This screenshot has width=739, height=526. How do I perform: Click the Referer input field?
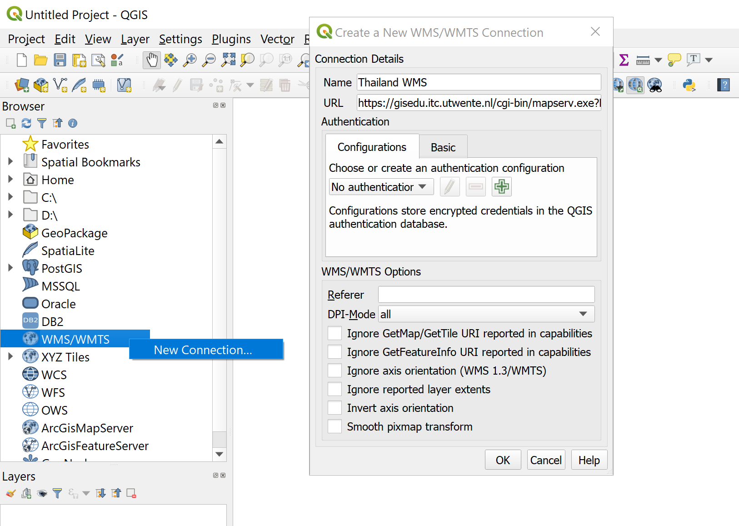click(485, 294)
